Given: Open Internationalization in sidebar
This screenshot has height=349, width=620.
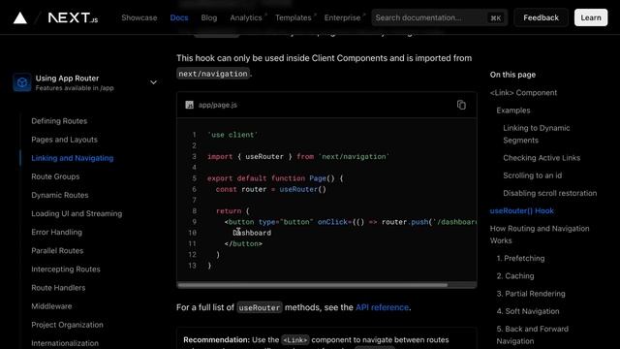Looking at the screenshot, I should (65, 343).
